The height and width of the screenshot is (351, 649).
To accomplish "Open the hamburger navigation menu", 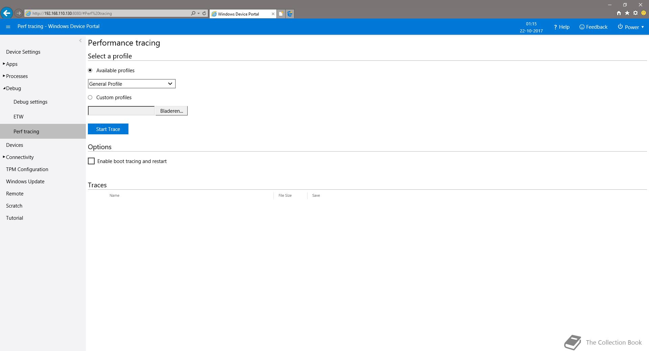I will 8,27.
